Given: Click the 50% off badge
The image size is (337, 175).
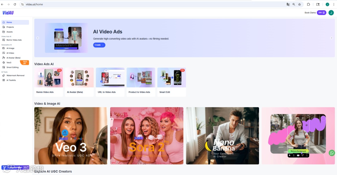Looking at the screenshot, I should [x=25, y=62].
